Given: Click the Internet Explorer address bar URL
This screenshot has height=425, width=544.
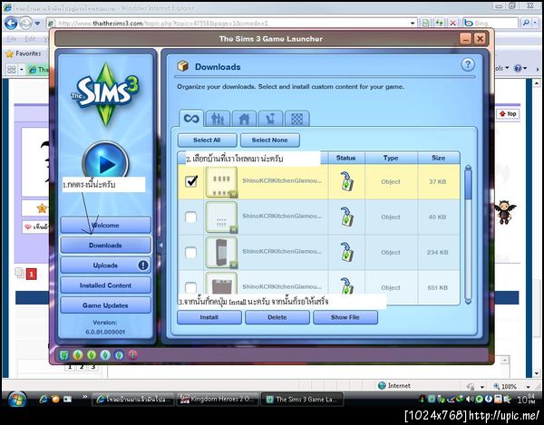Looking at the screenshot, I should pos(163,24).
